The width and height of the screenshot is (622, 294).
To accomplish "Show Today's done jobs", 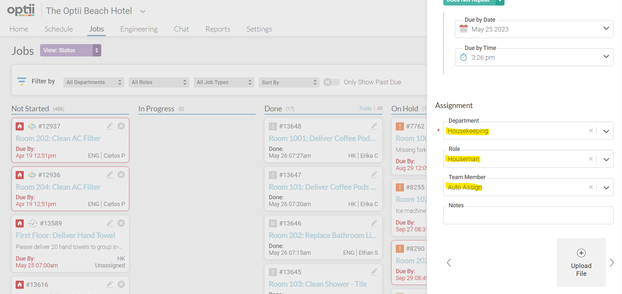I will tap(365, 108).
